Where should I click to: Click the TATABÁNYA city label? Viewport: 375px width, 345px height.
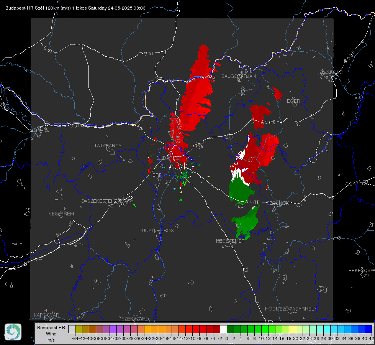pyautogui.click(x=108, y=146)
